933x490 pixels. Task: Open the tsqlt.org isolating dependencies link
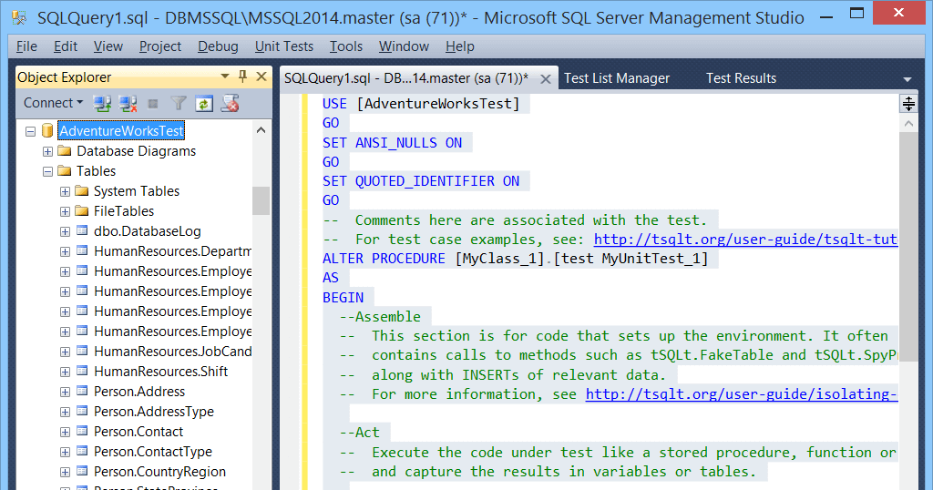pyautogui.click(x=742, y=393)
